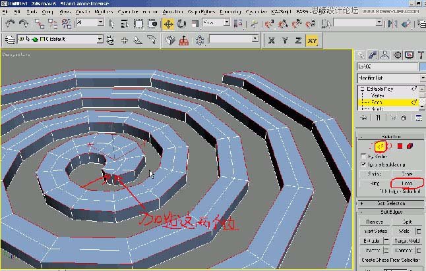This screenshot has width=426, height=271.
Task: Click the Redo arrow icon
Action: point(24,24)
